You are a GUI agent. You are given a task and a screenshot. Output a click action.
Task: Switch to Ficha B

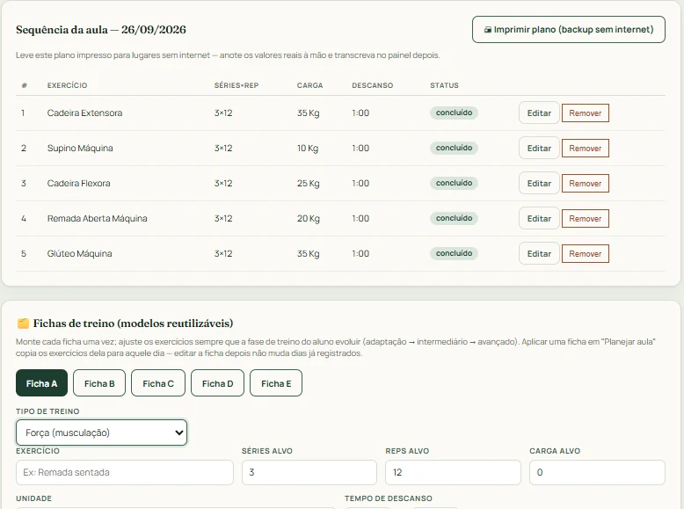click(x=99, y=383)
